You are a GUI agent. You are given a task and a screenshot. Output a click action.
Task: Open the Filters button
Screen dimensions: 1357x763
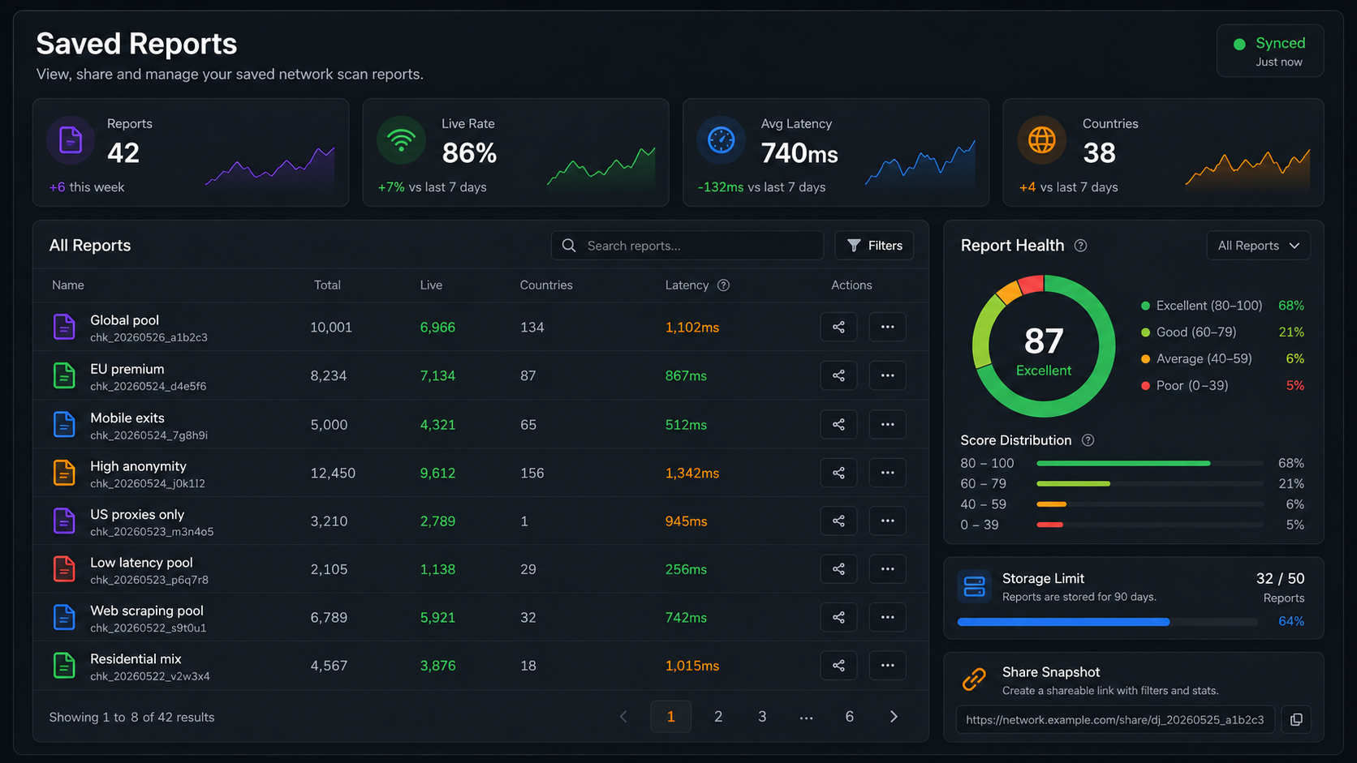[x=874, y=246]
